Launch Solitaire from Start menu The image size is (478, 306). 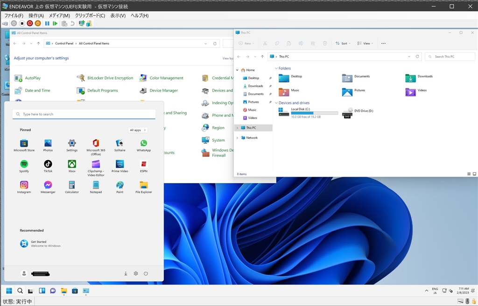click(x=120, y=145)
